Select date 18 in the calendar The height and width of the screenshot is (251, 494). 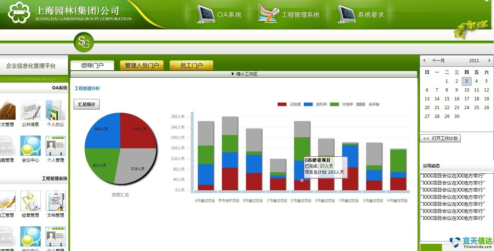[477, 99]
